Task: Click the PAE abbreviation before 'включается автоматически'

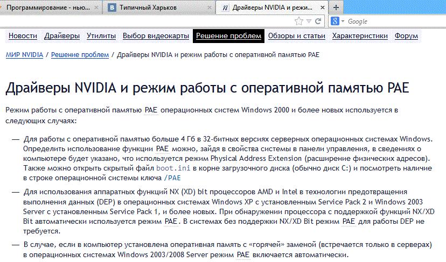Action: click(243, 254)
